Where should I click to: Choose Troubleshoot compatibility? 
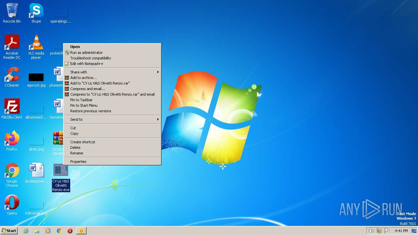pos(112,58)
